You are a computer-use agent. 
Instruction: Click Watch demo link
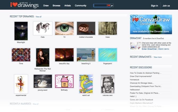point(163,49)
